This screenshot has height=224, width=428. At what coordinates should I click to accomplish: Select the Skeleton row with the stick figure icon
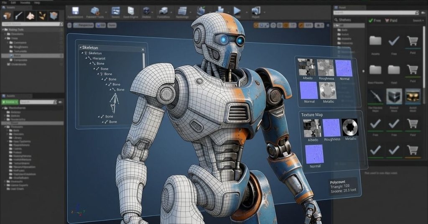point(92,53)
